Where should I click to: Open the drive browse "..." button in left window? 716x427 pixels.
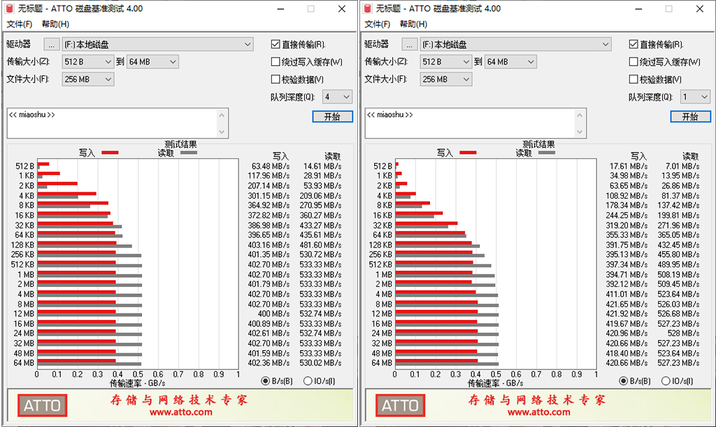pyautogui.click(x=52, y=43)
